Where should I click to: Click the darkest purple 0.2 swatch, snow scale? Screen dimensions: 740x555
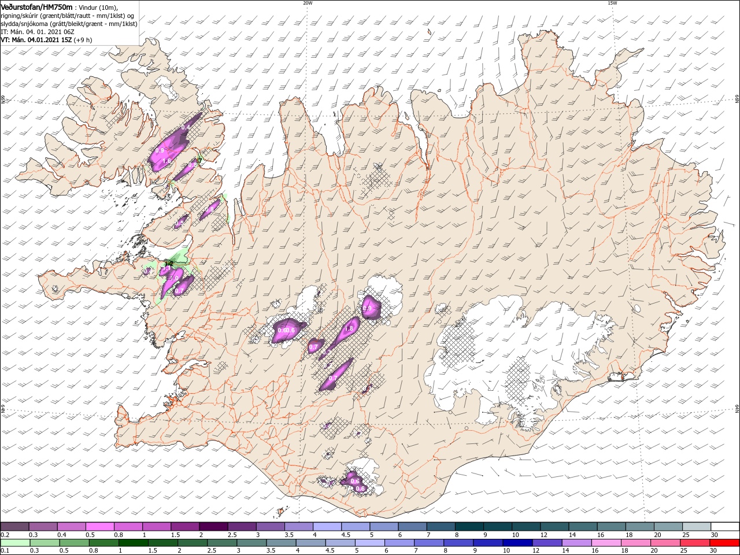(14, 527)
